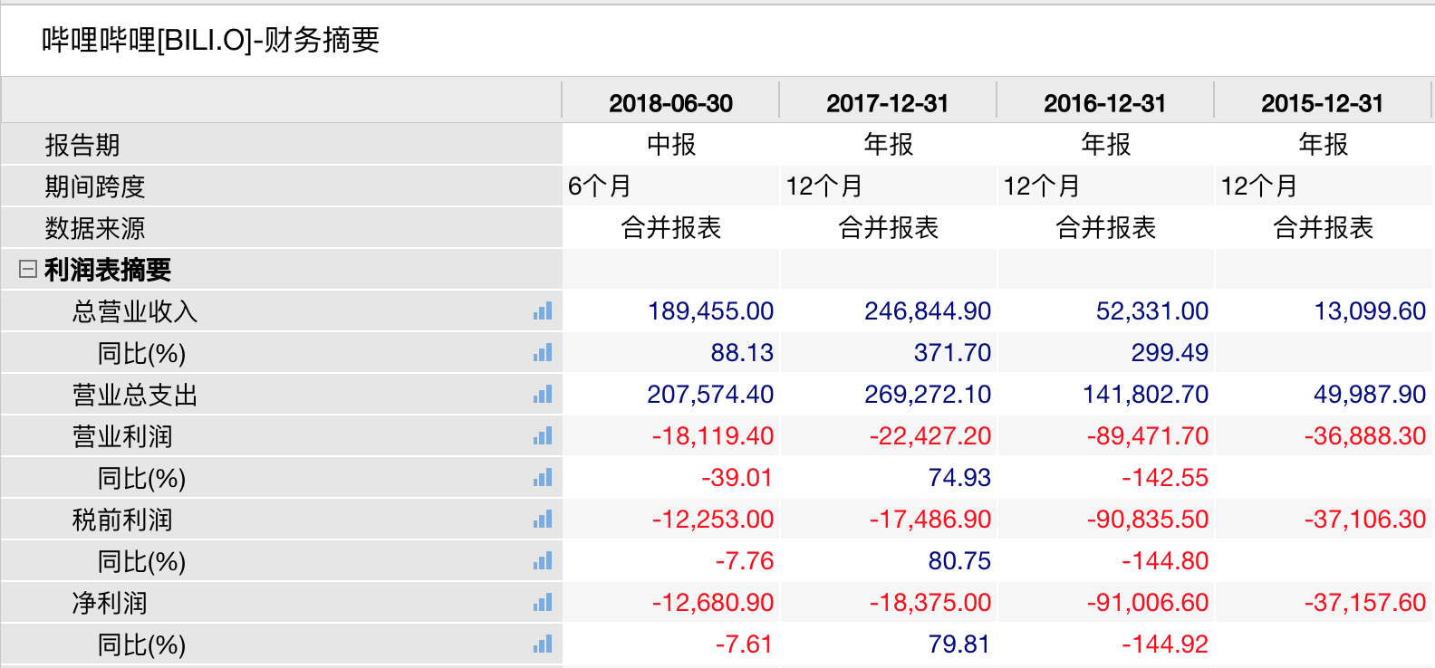Click the 189,455.00 revenue value
Image resolution: width=1435 pixels, height=668 pixels.
(x=710, y=311)
